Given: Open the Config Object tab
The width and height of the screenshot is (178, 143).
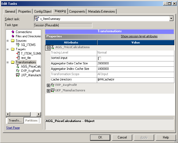Looking at the screenshot, I should click(x=43, y=11).
